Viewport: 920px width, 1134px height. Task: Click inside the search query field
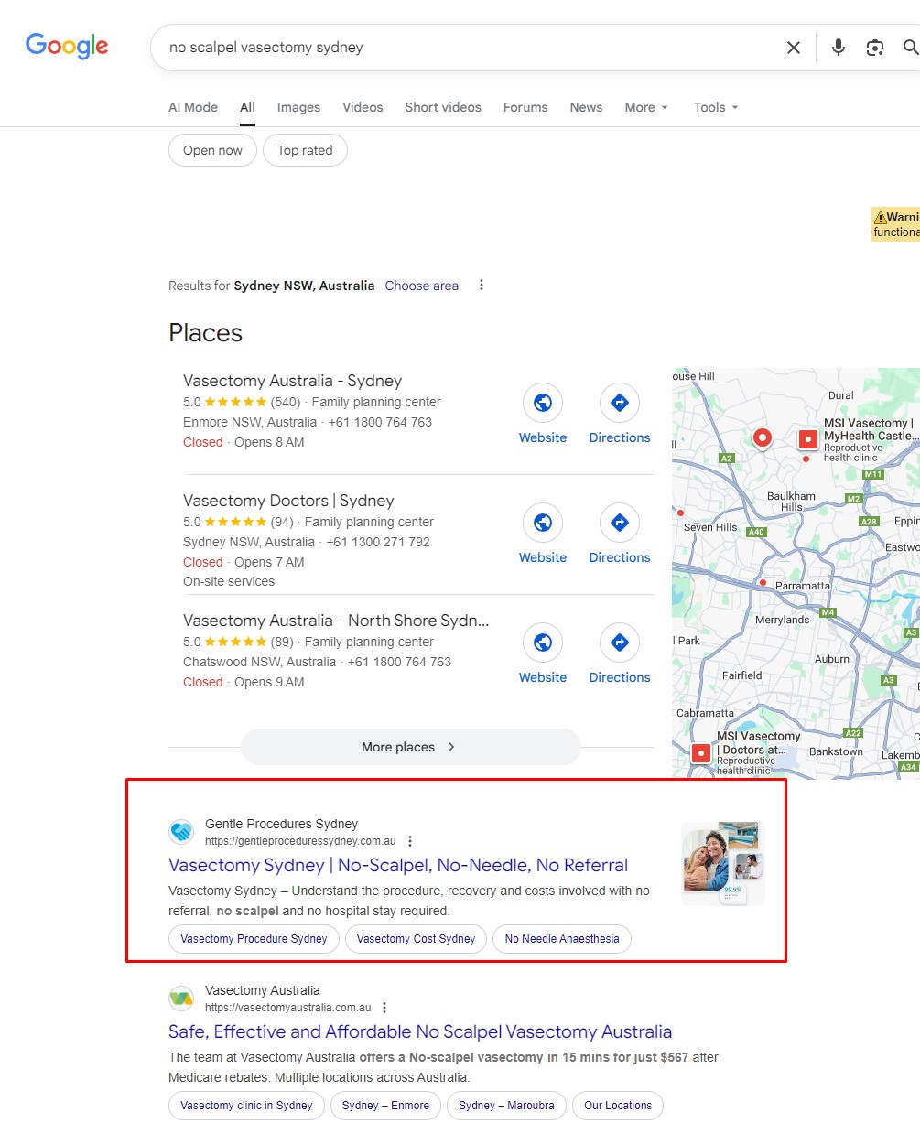tap(458, 48)
